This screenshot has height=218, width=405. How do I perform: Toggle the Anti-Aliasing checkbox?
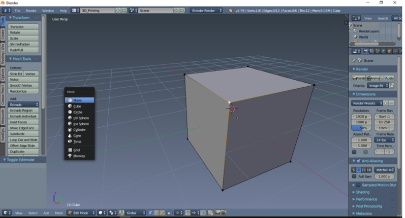point(358,161)
